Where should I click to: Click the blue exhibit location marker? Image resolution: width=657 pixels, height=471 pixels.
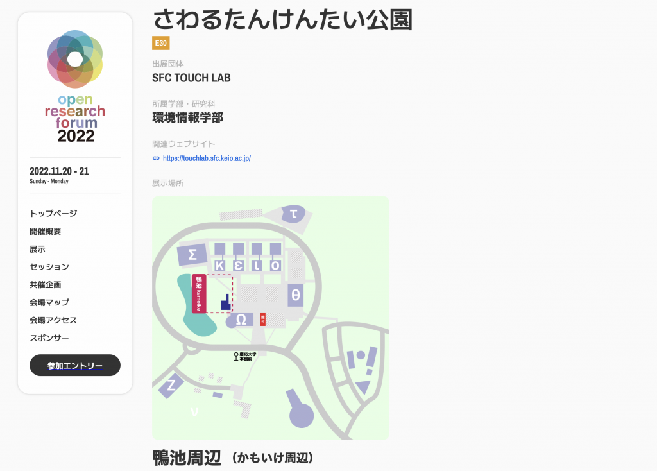click(226, 302)
